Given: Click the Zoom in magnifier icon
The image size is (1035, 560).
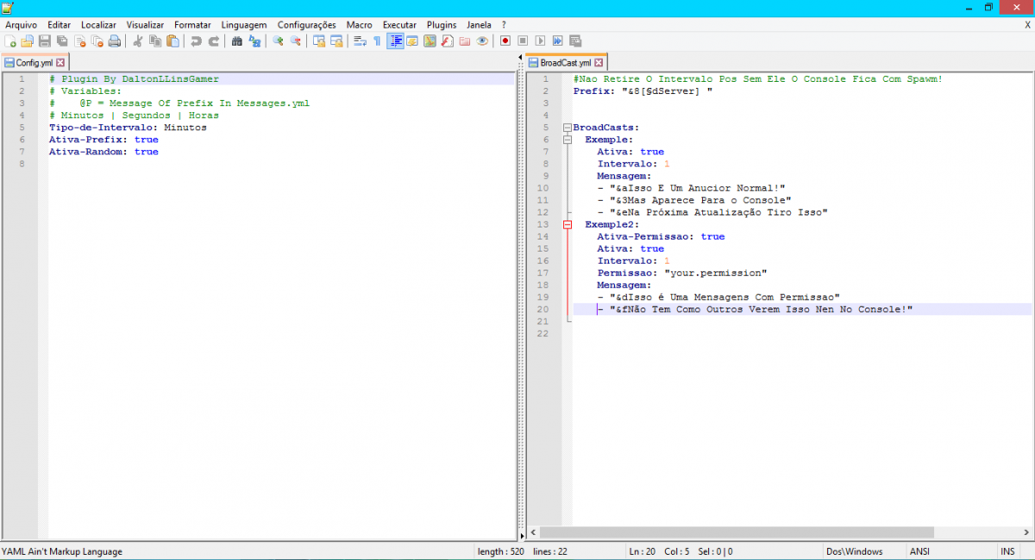Looking at the screenshot, I should (x=278, y=40).
